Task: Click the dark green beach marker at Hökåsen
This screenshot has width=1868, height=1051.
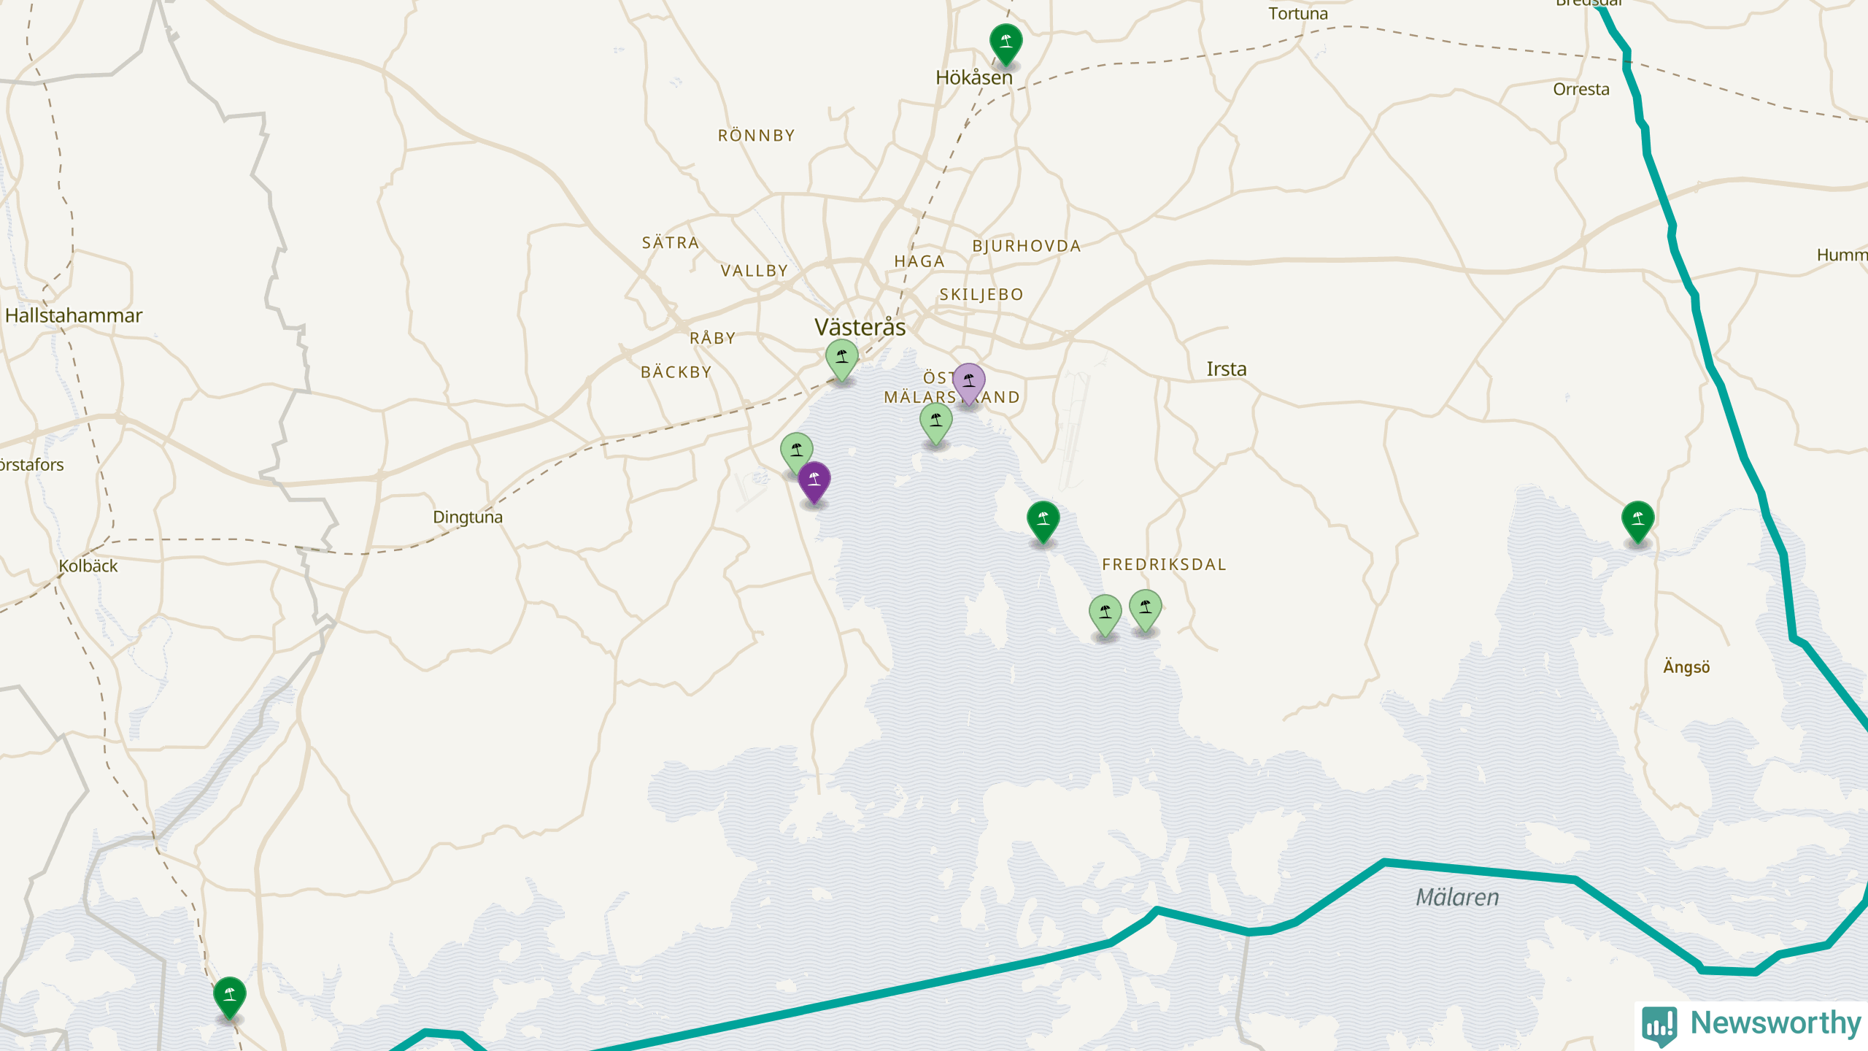Action: pyautogui.click(x=1006, y=44)
